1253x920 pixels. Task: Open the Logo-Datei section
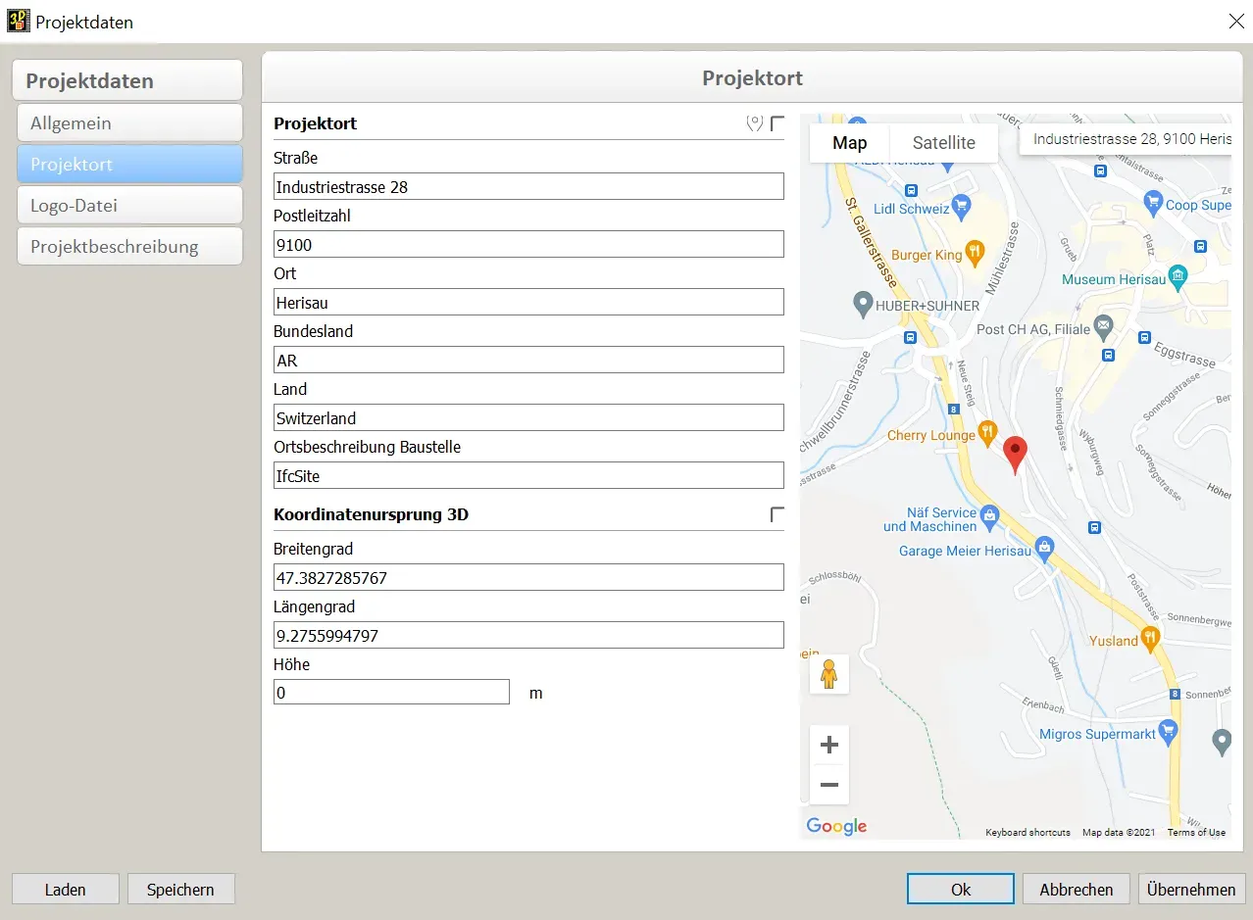128,206
